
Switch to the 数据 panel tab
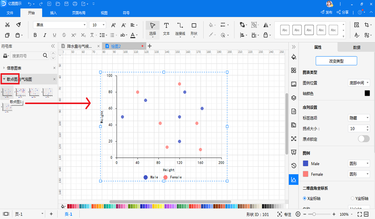click(357, 47)
